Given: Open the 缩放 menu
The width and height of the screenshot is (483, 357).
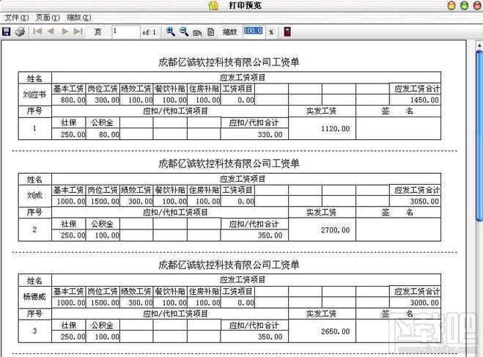Looking at the screenshot, I should click(78, 17).
